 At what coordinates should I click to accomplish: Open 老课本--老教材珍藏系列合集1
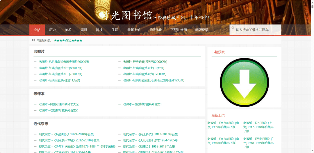[x=142, y=104]
